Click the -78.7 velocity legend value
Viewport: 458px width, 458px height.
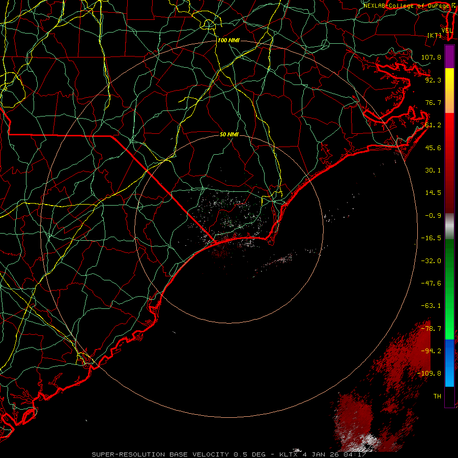point(431,328)
